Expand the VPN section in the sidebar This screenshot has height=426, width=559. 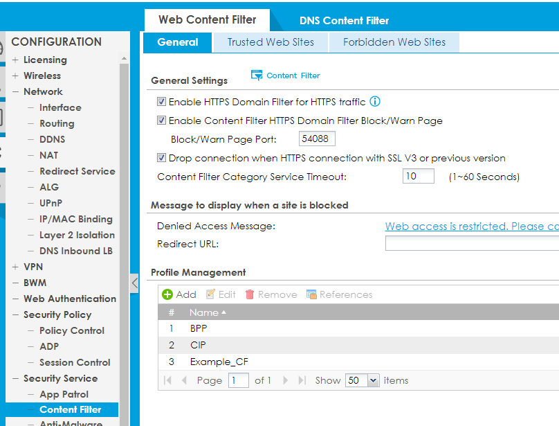[x=14, y=266]
